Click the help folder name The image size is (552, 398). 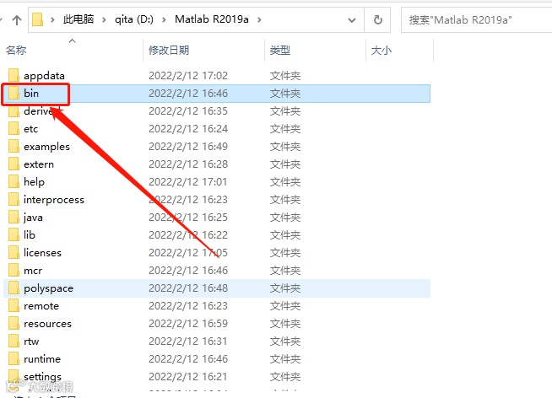(x=34, y=182)
